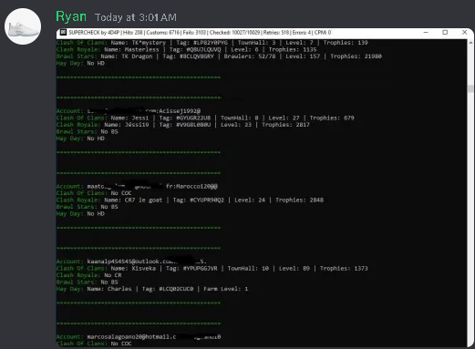Image resolution: width=475 pixels, height=349 pixels.
Task: Select the Clash Of Clans TK*mystery line
Action: point(212,43)
